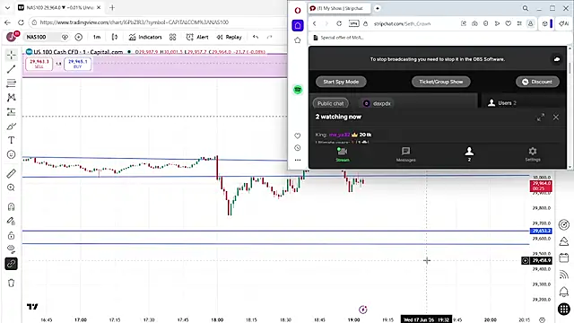The width and height of the screenshot is (574, 323).
Task: Click the Discount button
Action: pyautogui.click(x=537, y=82)
